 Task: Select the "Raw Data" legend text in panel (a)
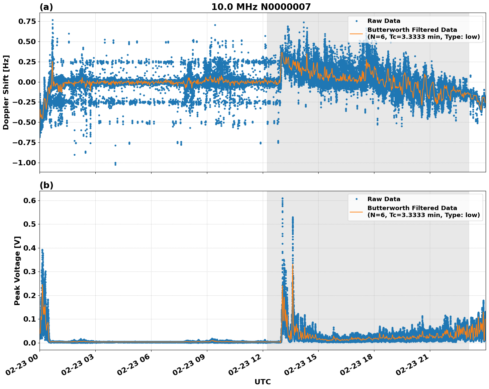pos(384,21)
